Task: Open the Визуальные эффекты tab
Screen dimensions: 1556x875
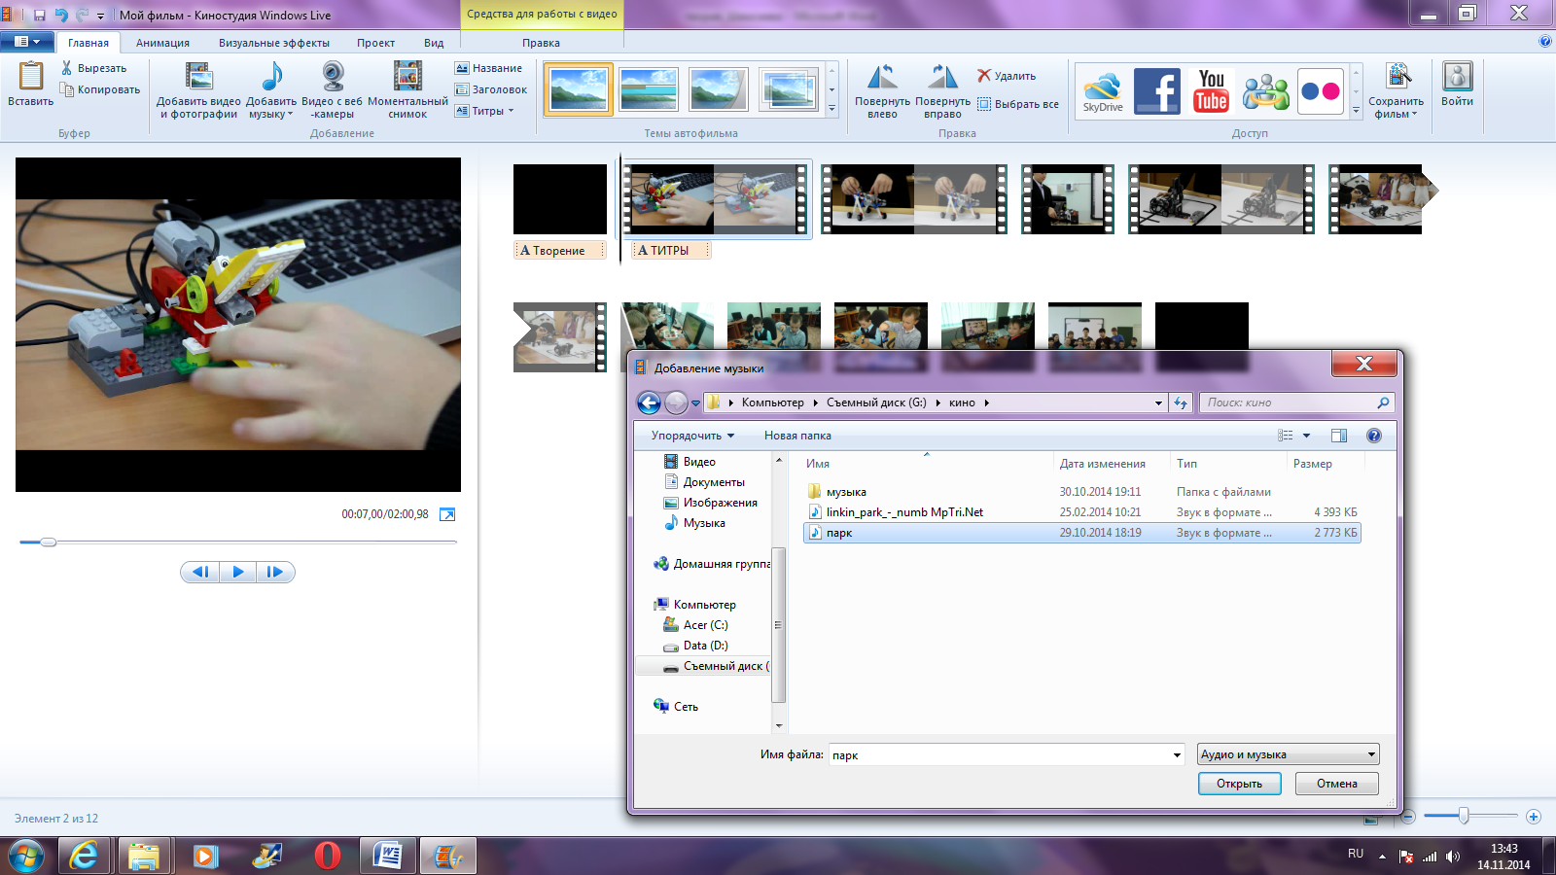Action: click(x=273, y=43)
